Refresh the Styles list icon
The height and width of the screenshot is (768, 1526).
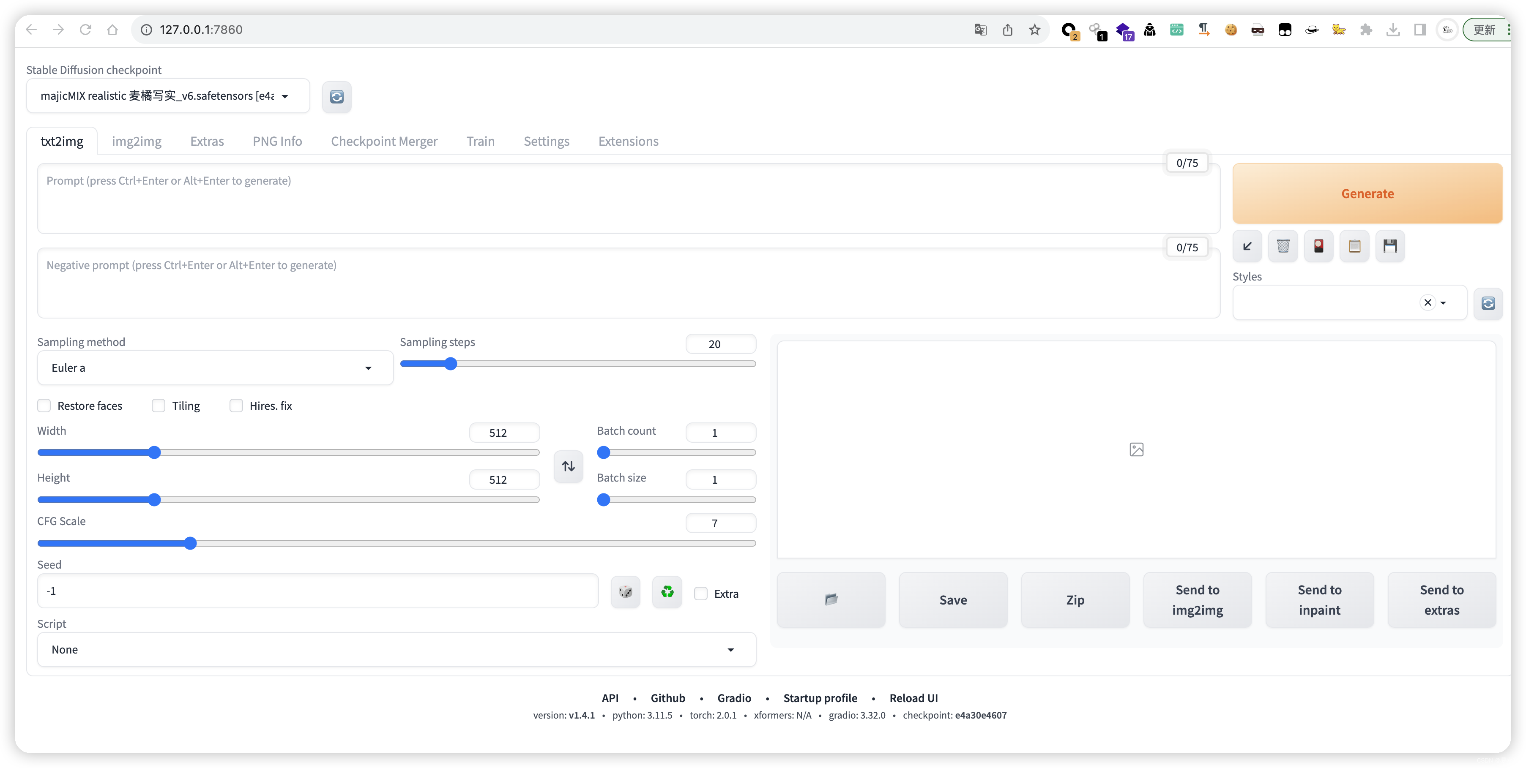(1488, 304)
